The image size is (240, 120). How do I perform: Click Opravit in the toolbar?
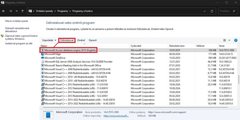point(93,40)
